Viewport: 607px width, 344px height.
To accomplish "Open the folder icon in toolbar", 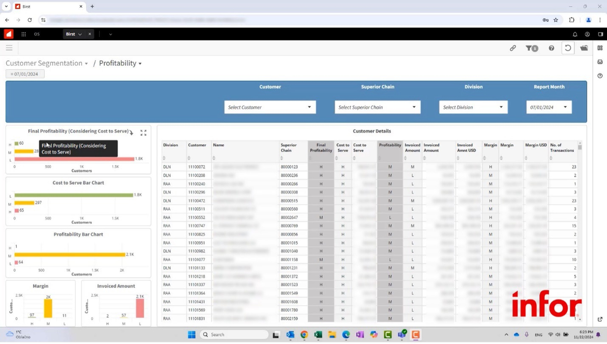I will (584, 48).
